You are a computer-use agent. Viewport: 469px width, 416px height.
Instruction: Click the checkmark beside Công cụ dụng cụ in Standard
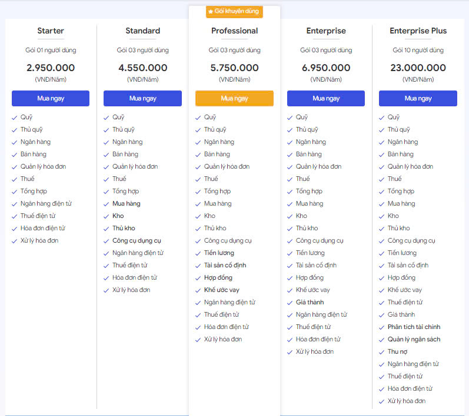tap(107, 241)
